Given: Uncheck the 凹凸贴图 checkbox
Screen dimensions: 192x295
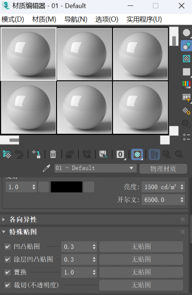Looking at the screenshot, I should 7,247.
